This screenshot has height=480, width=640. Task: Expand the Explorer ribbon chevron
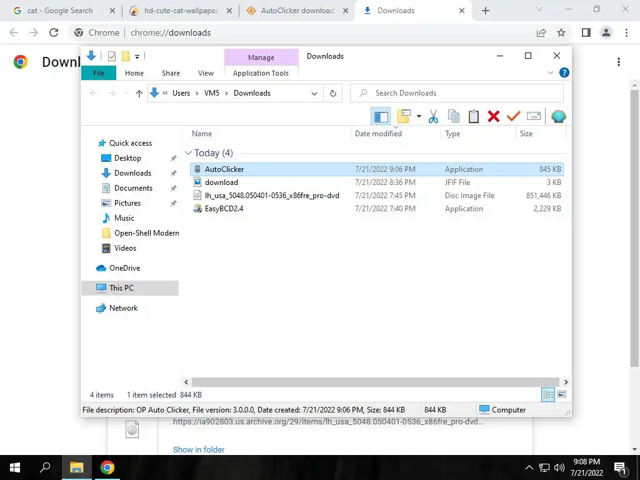(550, 72)
